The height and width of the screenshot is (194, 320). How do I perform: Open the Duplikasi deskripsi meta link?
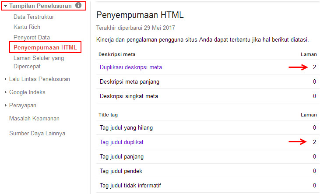click(131, 67)
